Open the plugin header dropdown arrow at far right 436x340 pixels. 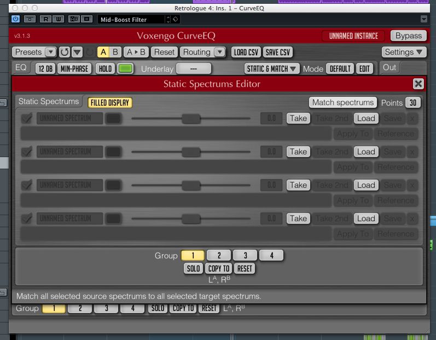coord(424,19)
